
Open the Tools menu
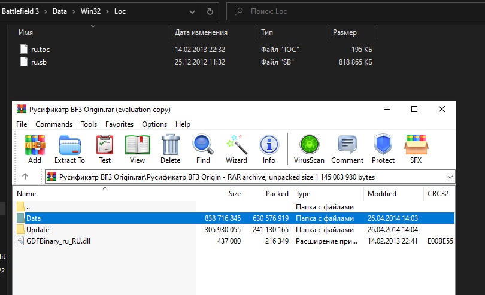89,124
